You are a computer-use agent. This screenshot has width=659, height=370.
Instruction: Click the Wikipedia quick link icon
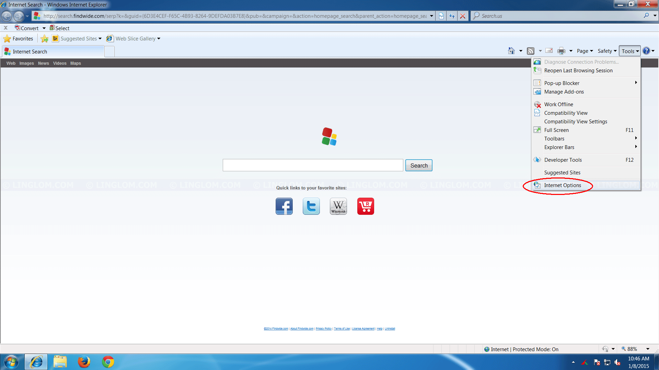coord(338,206)
